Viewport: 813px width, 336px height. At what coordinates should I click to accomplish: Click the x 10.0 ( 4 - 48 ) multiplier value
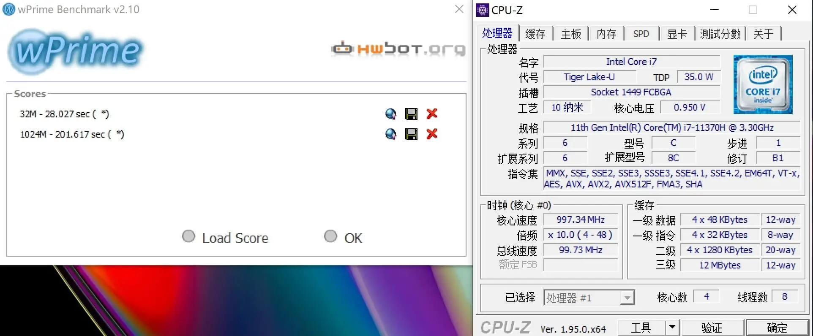pos(581,235)
